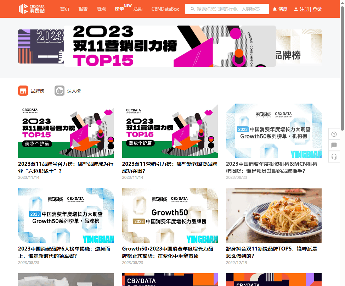Go to the 首页 menu item
Image resolution: width=345 pixels, height=286 pixels.
tap(65, 9)
